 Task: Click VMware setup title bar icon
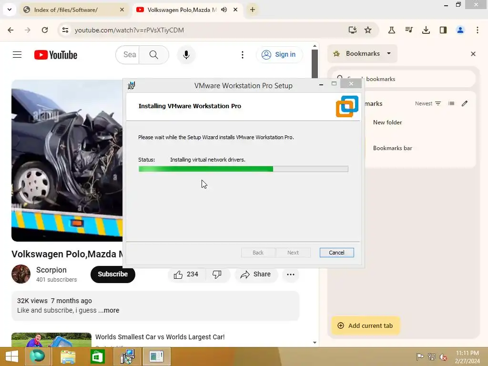tap(132, 85)
